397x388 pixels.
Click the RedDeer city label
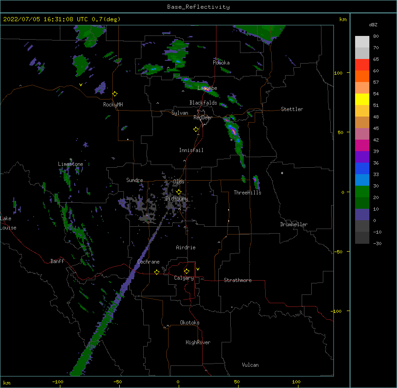(203, 118)
